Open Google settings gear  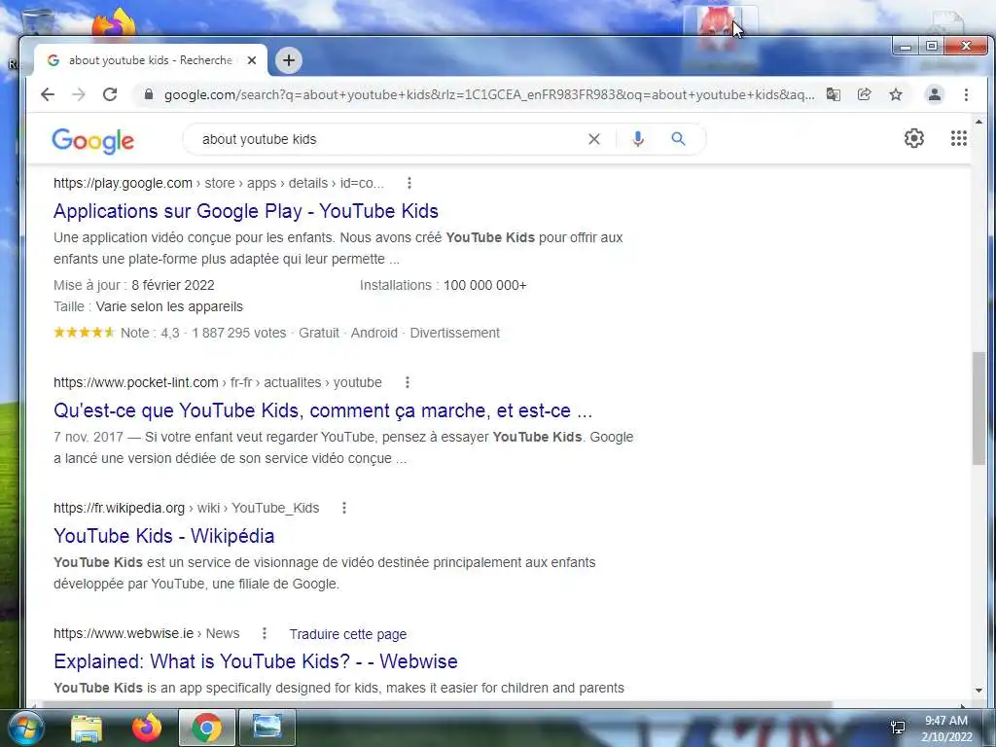[914, 138]
